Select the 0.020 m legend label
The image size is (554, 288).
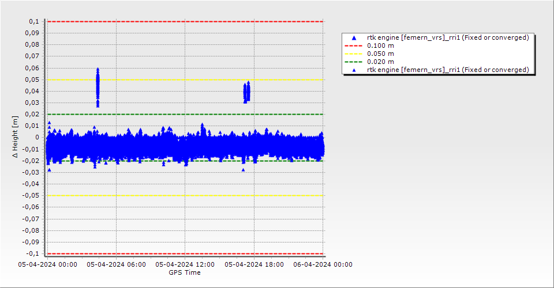381,62
